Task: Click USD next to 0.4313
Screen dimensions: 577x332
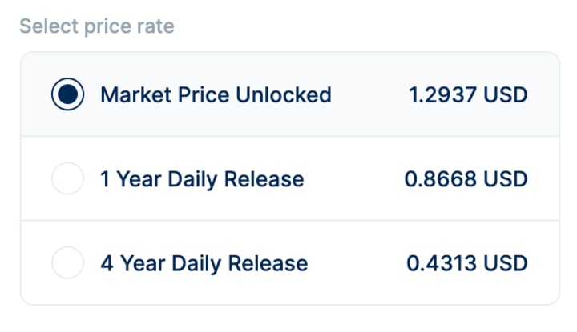Action: [x=506, y=263]
